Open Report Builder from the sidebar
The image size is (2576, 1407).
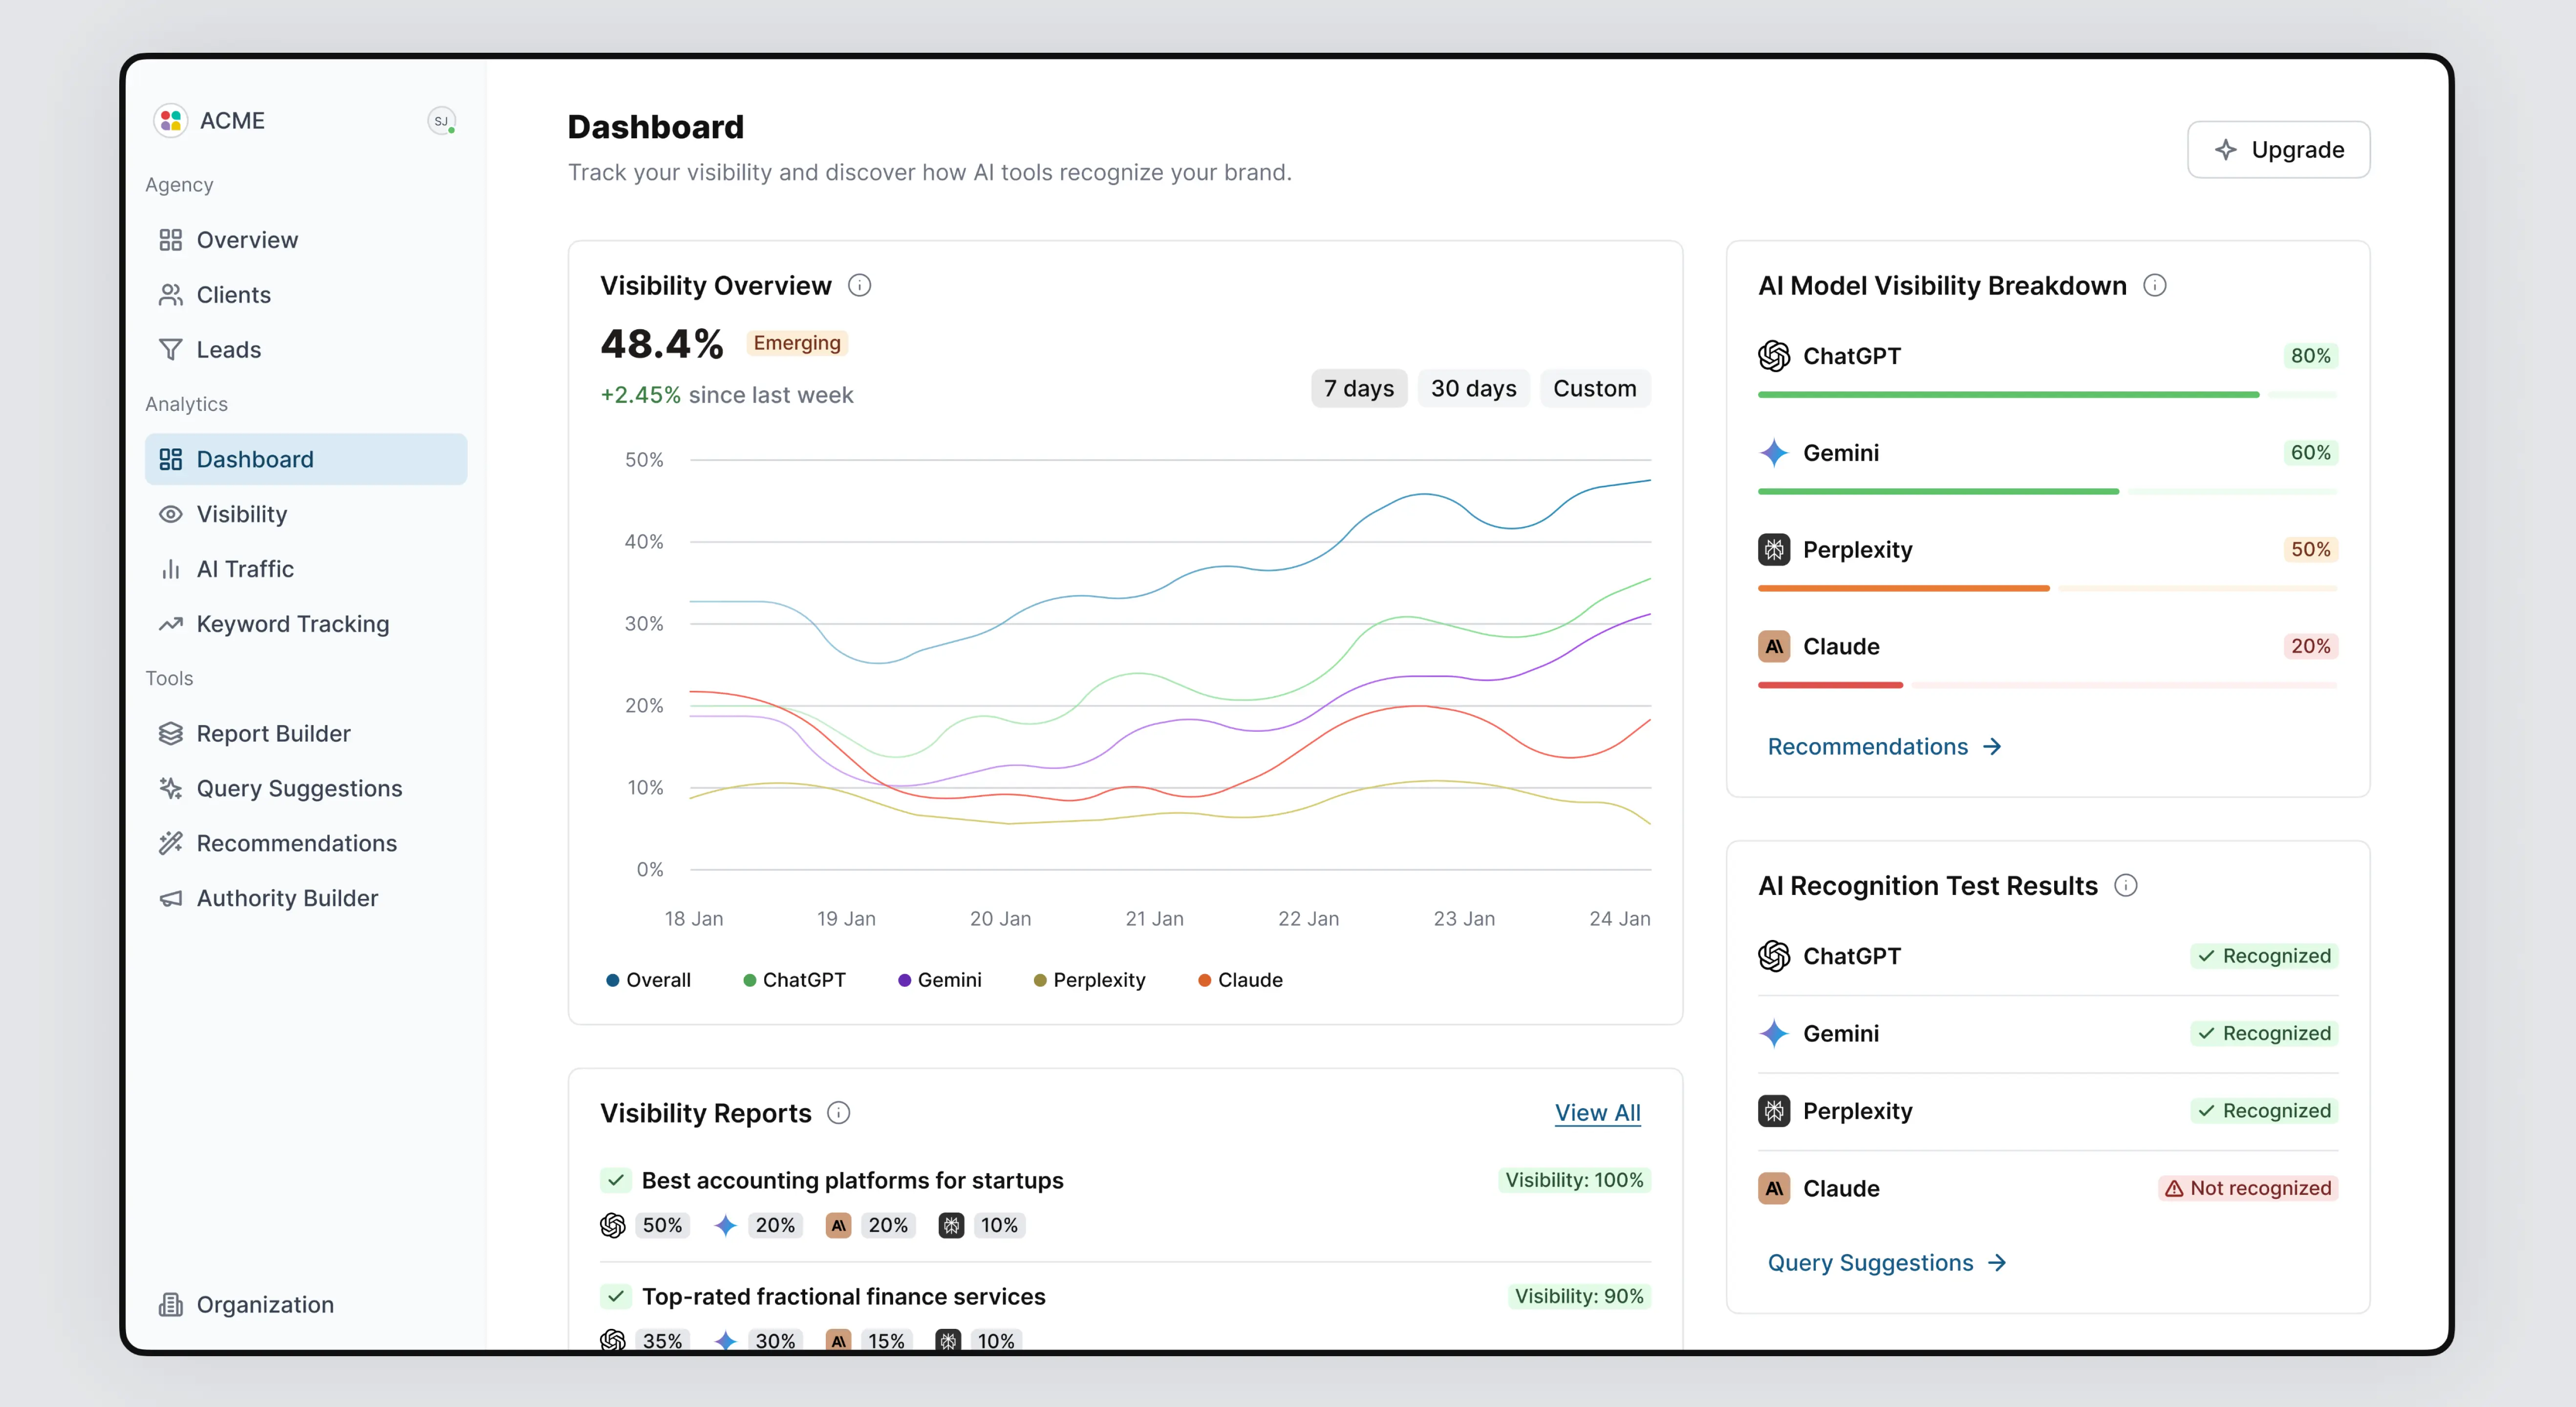273,734
